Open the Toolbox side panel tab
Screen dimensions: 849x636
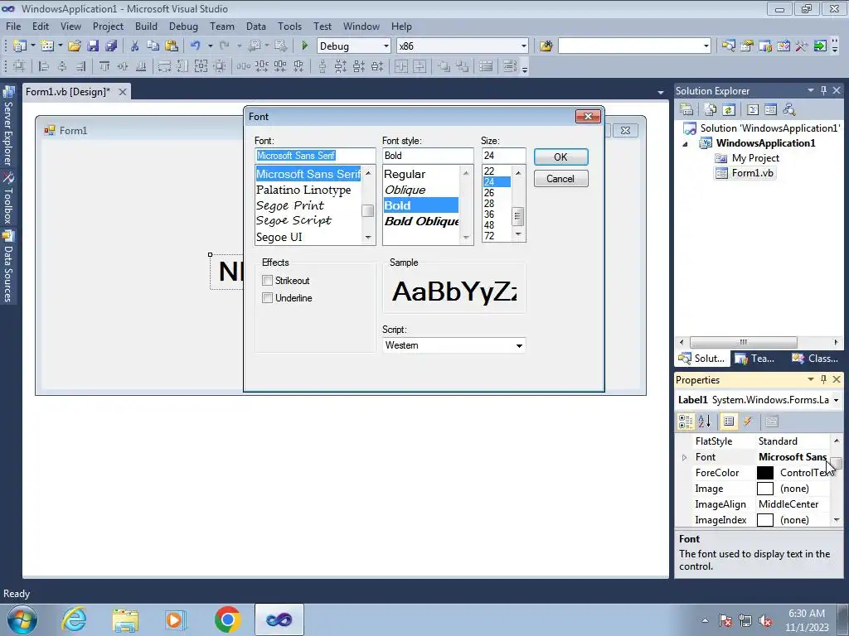click(x=8, y=198)
